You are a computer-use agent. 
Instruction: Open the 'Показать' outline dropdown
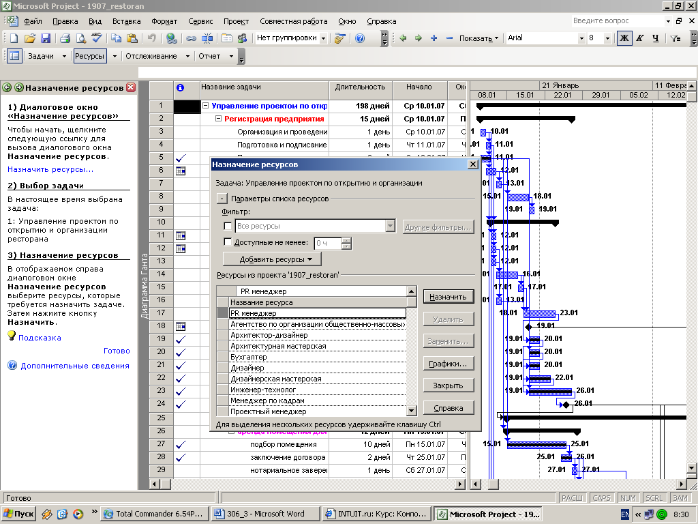[479, 38]
